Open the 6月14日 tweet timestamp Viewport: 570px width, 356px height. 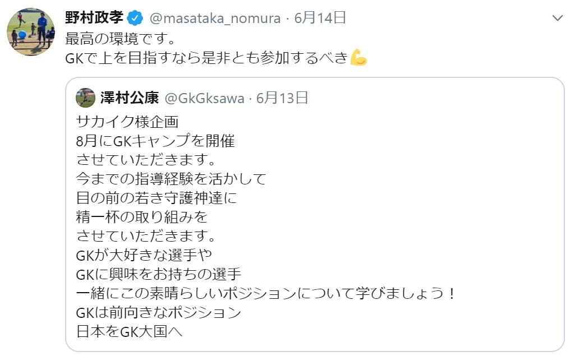[320, 19]
